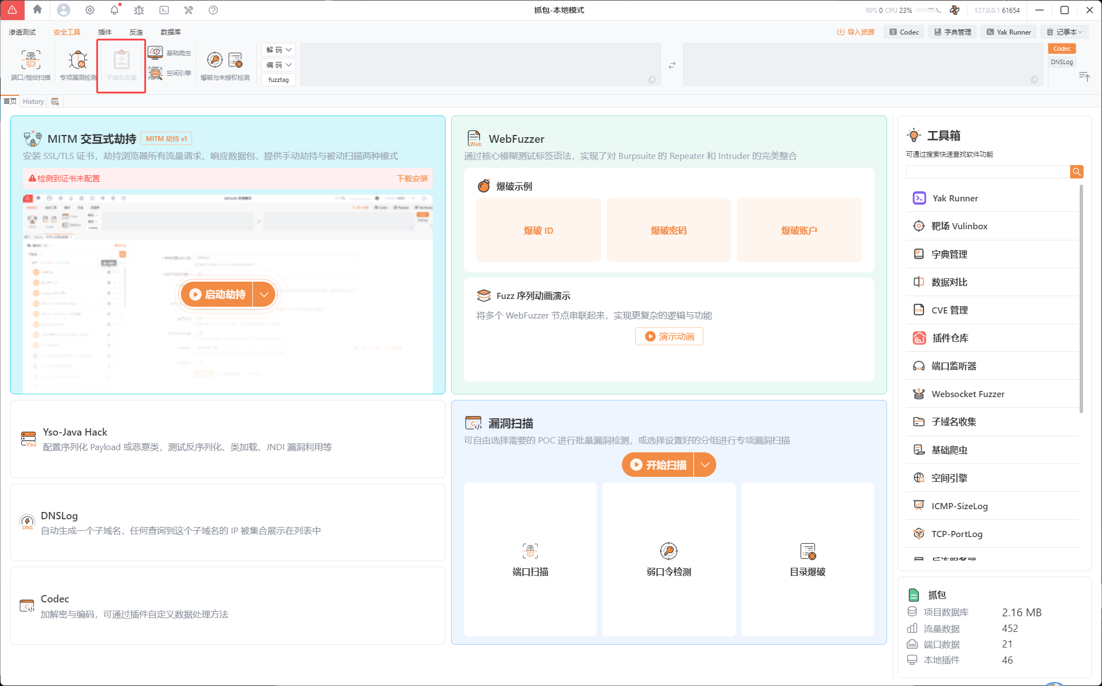Click the 下载安装 (download and install) certificate link
The image size is (1102, 686).
[412, 178]
